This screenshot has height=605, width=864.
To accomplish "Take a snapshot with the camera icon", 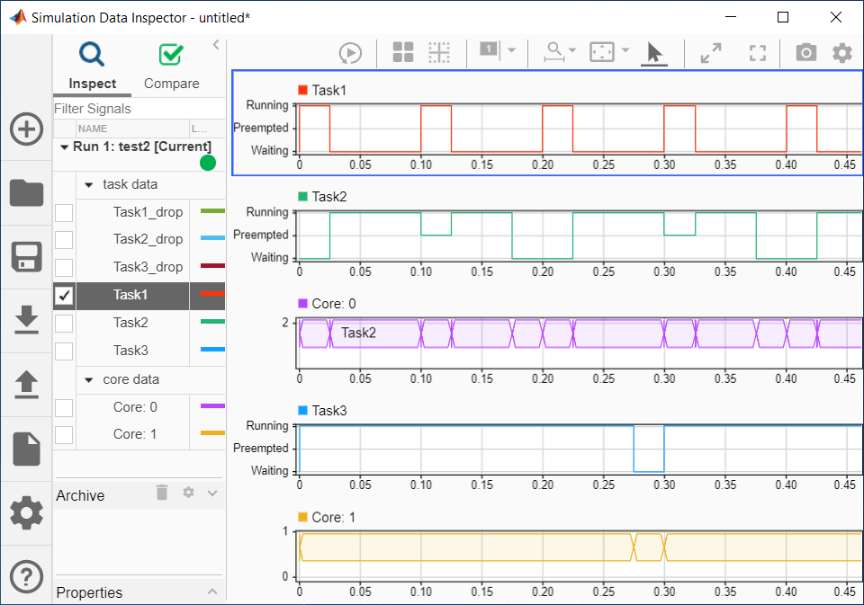I will coord(805,53).
